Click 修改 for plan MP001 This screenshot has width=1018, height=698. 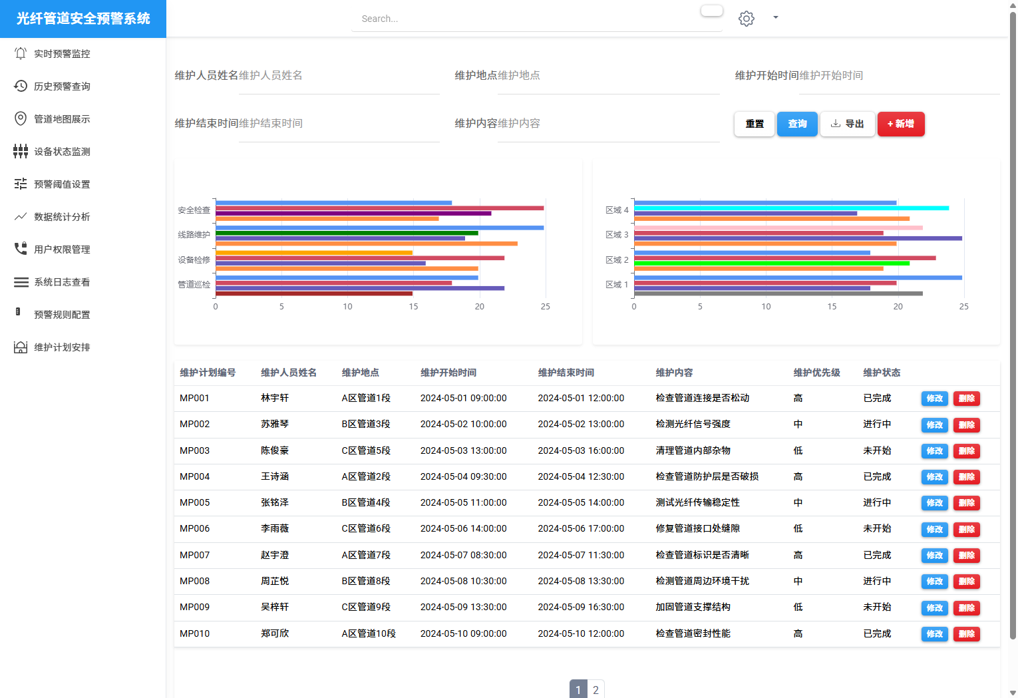point(934,399)
